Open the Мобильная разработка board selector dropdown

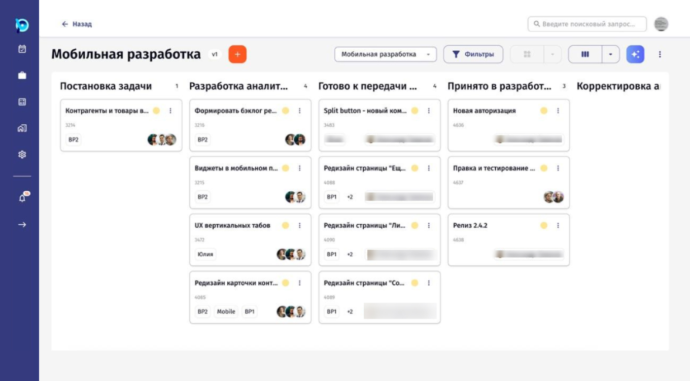pos(387,54)
